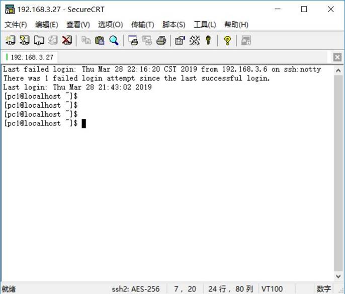Click status bar text 就绪
Viewport: 345px width, 294px height.
pos(9,289)
